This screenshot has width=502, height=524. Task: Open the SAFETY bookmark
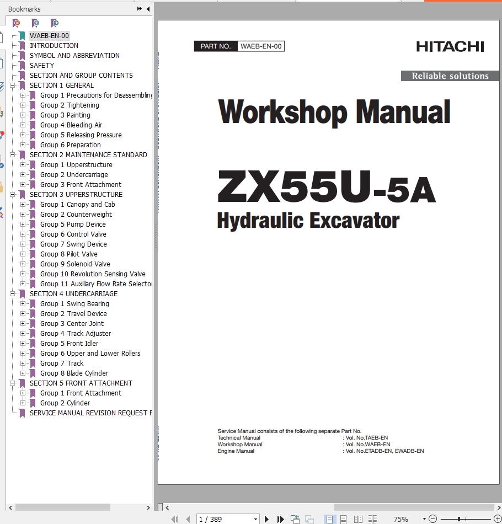point(42,66)
